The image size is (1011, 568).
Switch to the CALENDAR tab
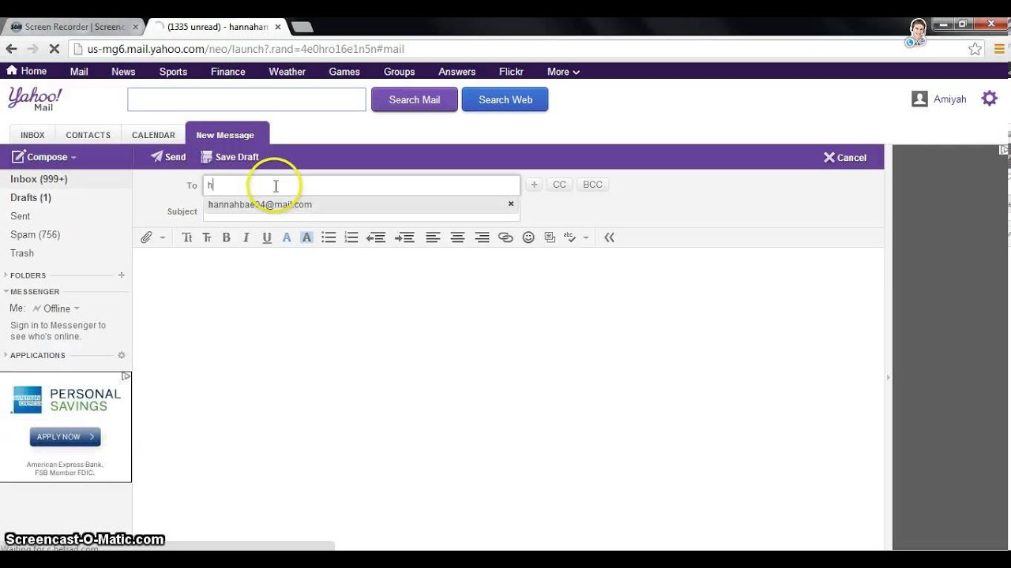click(x=153, y=135)
